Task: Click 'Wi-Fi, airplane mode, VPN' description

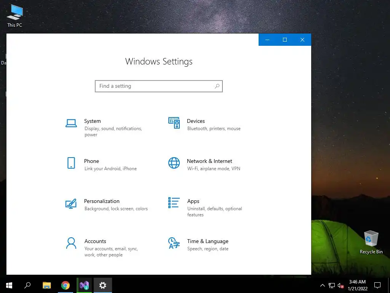Action: click(x=214, y=169)
